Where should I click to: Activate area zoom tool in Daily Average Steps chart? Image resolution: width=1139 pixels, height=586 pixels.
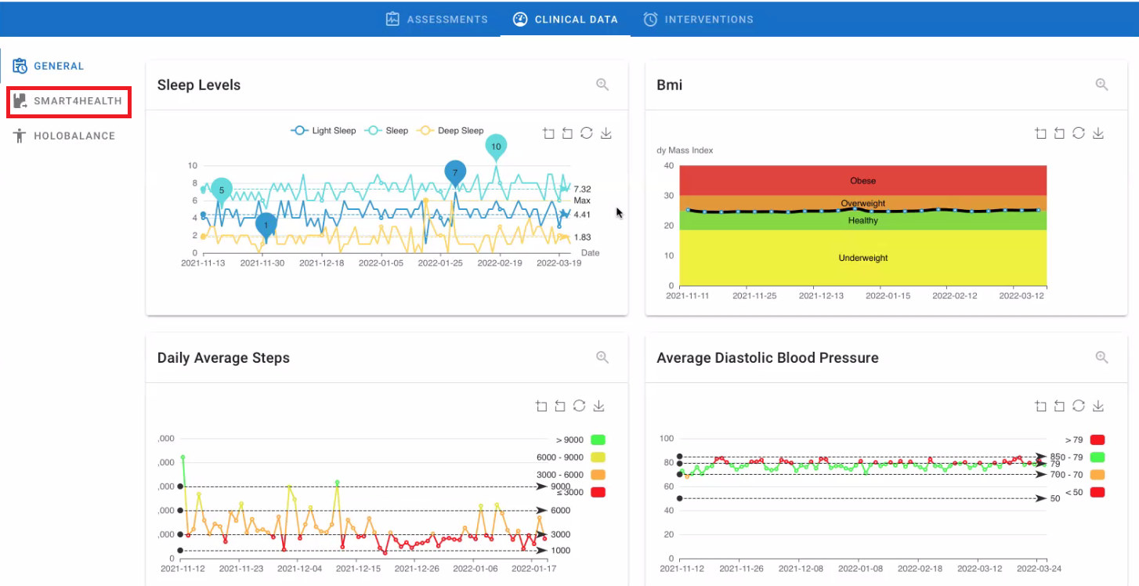coord(541,406)
